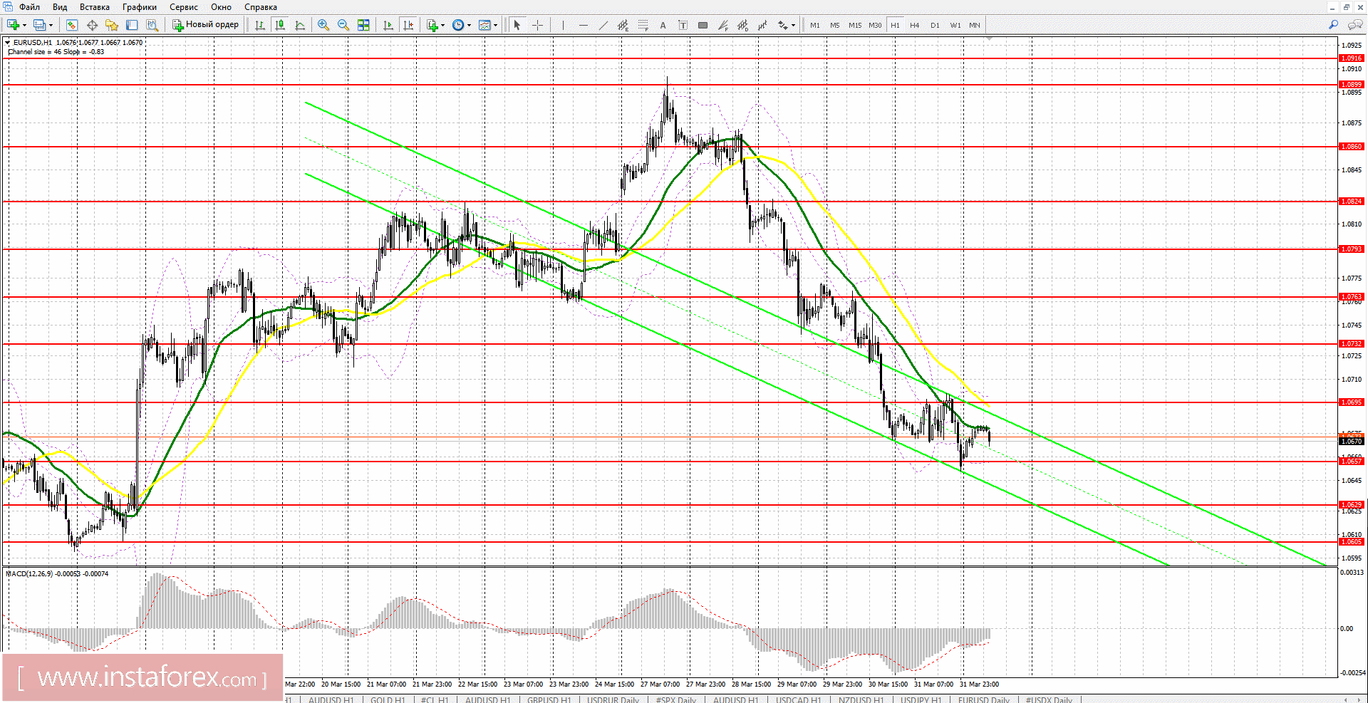Click the Periods clock icon
Screen dimensions: 1368x703
458,25
